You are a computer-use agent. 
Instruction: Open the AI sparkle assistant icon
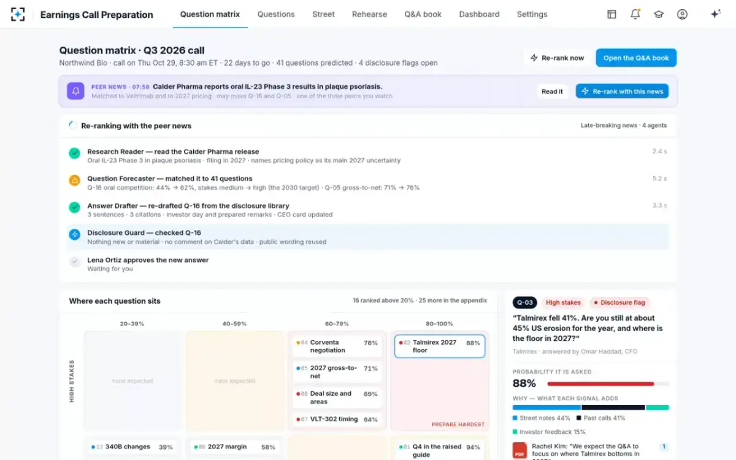[x=715, y=14]
